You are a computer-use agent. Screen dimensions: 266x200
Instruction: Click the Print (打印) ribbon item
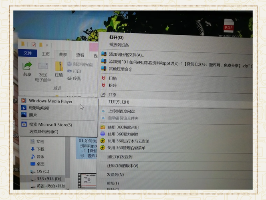tap(74, 71)
